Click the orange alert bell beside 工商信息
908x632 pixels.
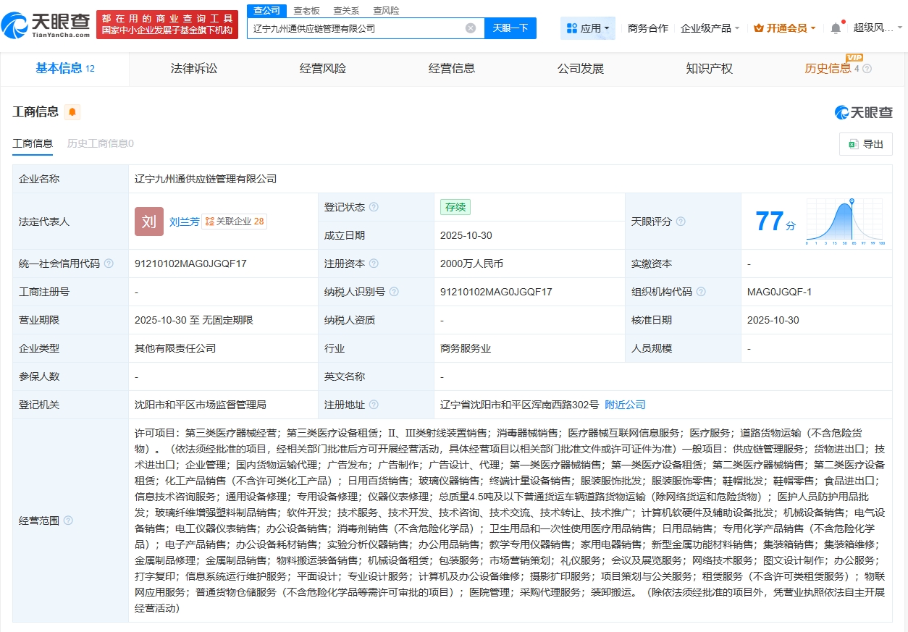pyautogui.click(x=72, y=112)
